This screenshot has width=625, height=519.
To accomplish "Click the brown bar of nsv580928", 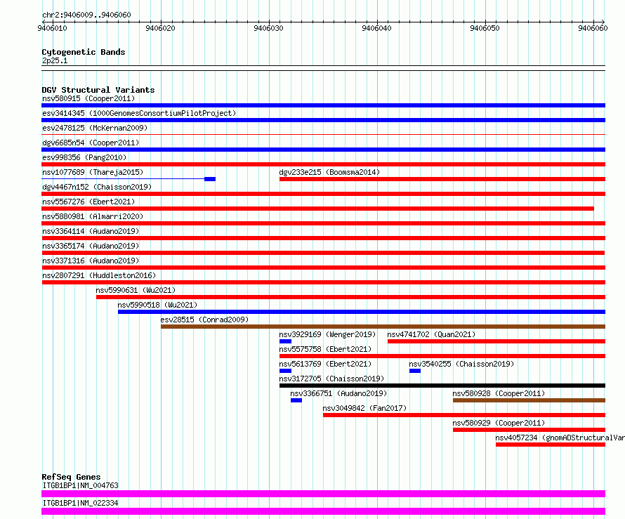I will [x=529, y=400].
